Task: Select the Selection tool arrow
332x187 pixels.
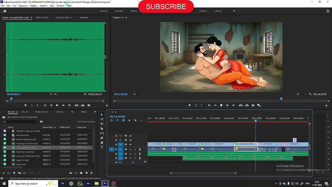Action: (102, 115)
